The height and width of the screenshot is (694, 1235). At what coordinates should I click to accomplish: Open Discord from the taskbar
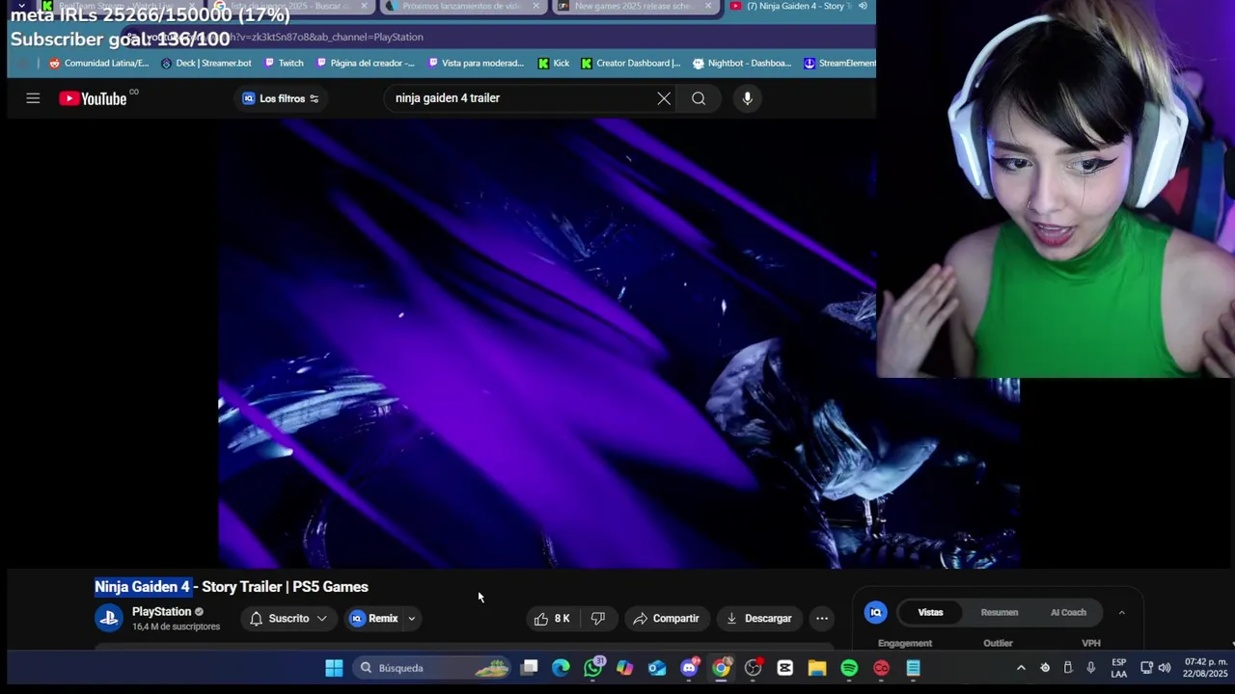[x=689, y=668]
